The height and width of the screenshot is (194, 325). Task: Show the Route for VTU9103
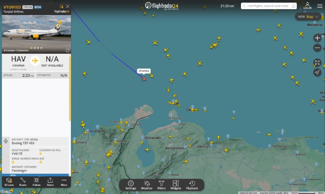(23, 182)
